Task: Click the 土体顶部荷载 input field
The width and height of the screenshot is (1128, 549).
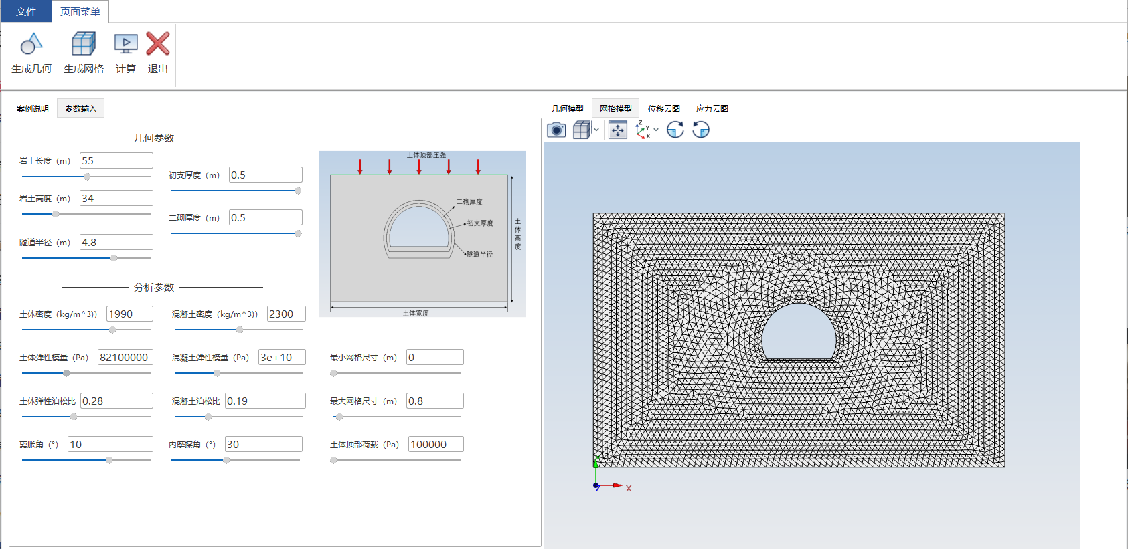Action: coord(436,444)
